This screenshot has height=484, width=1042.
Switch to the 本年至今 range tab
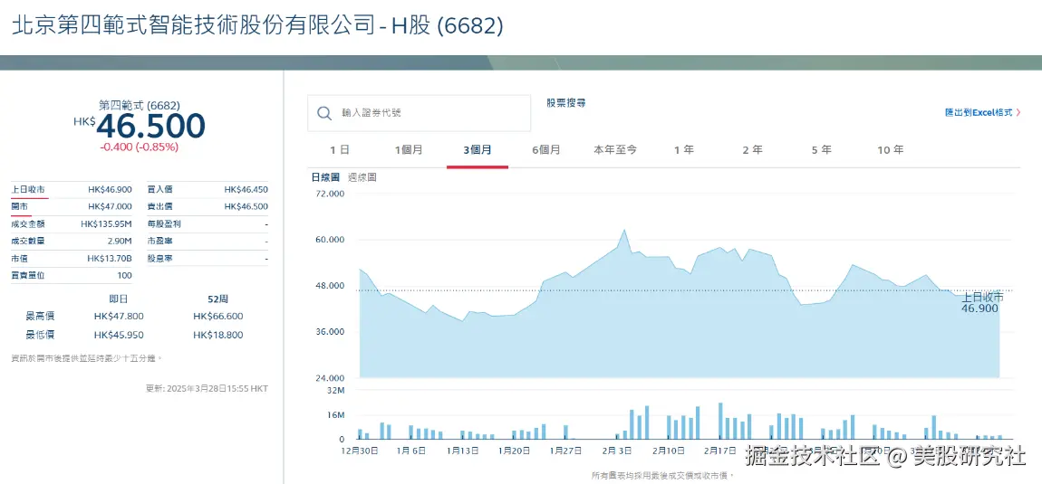614,150
